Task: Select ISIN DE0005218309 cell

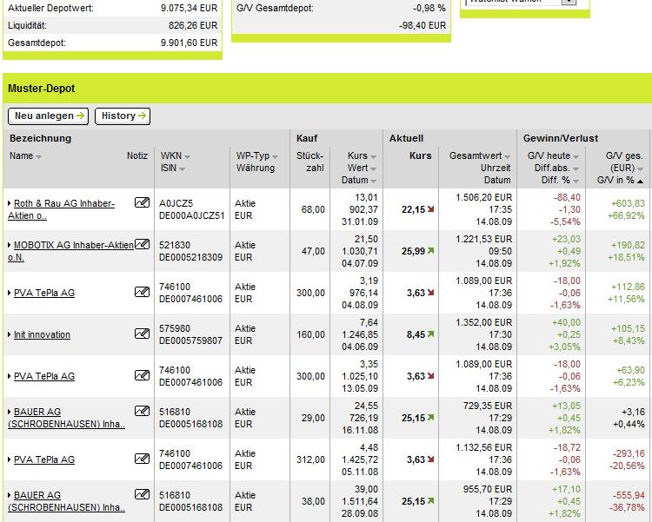Action: pyautogui.click(x=191, y=257)
